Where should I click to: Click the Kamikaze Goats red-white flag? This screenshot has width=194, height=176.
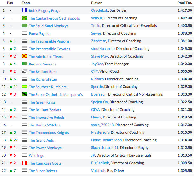pos(24,163)
